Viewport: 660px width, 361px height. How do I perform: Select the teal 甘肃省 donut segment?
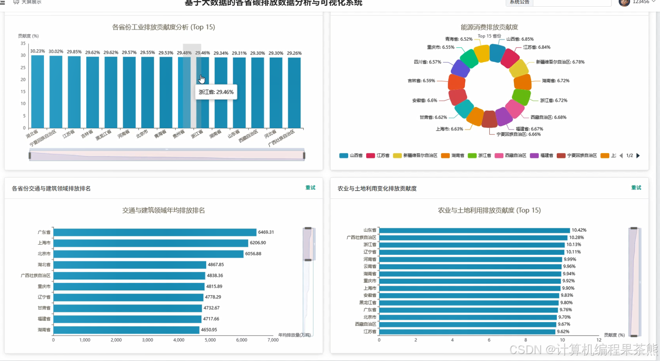point(464,109)
